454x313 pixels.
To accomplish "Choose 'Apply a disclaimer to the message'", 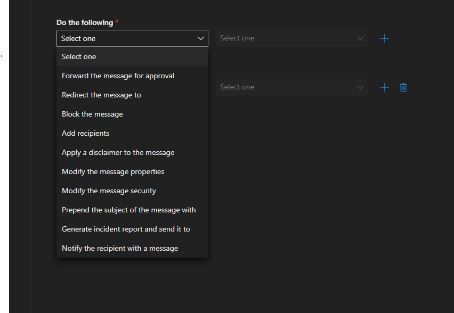I will pos(118,153).
